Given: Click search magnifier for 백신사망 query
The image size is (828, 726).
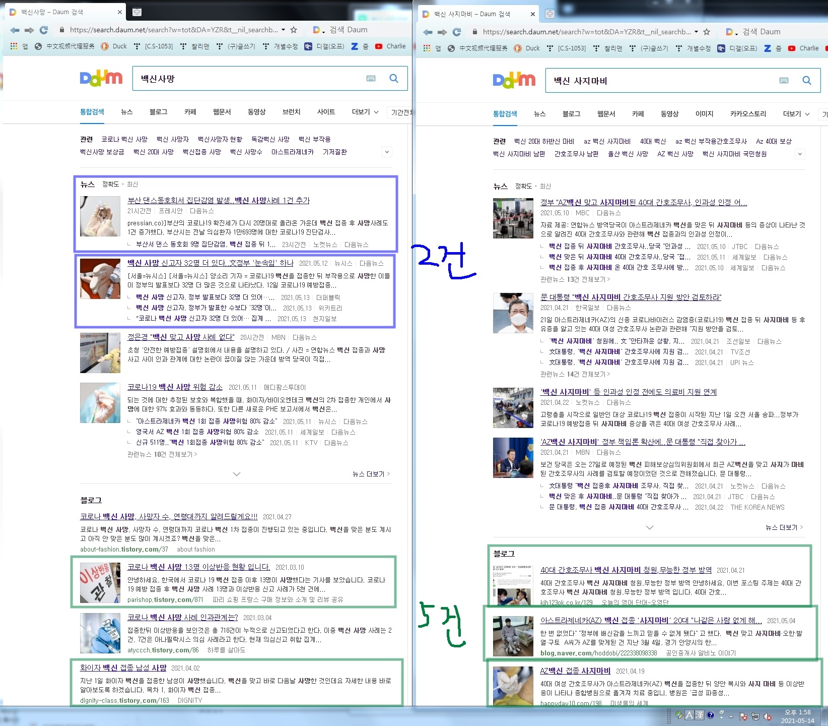Looking at the screenshot, I should click(x=394, y=78).
